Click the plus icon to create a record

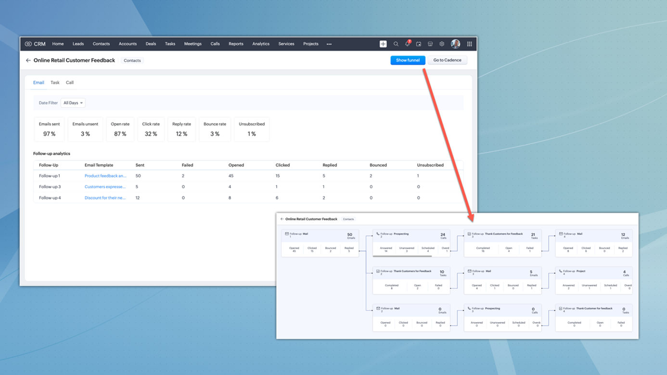[x=383, y=44]
